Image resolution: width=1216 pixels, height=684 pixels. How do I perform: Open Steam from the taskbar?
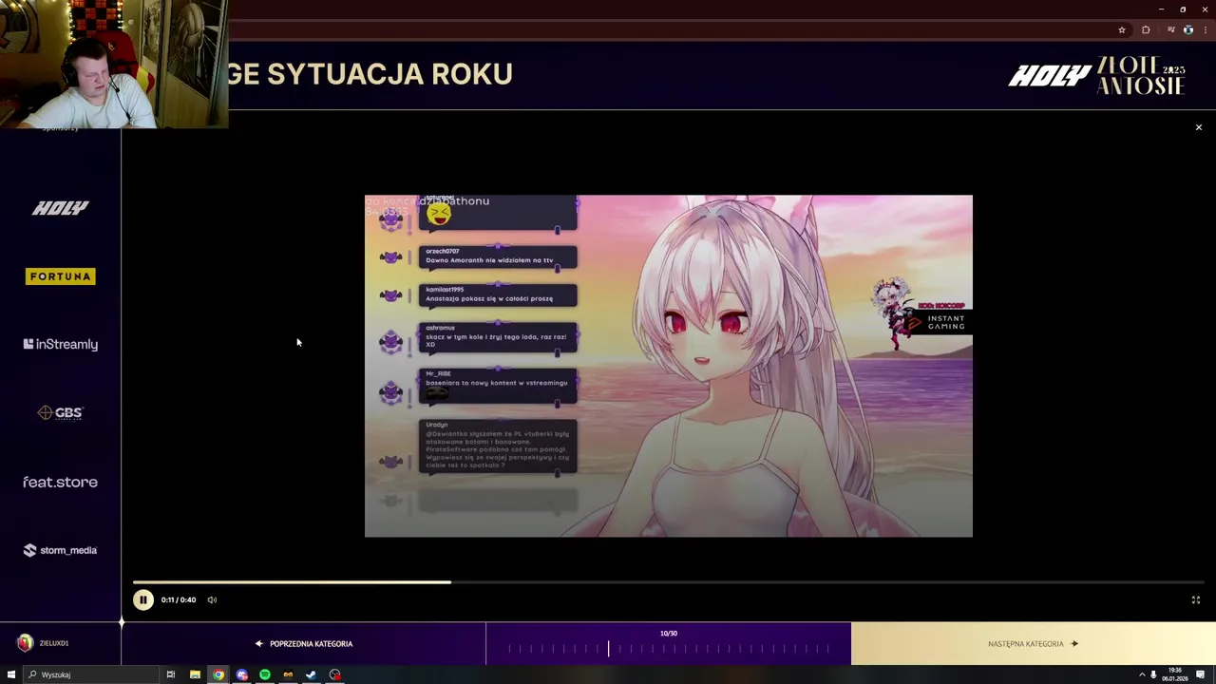click(311, 674)
